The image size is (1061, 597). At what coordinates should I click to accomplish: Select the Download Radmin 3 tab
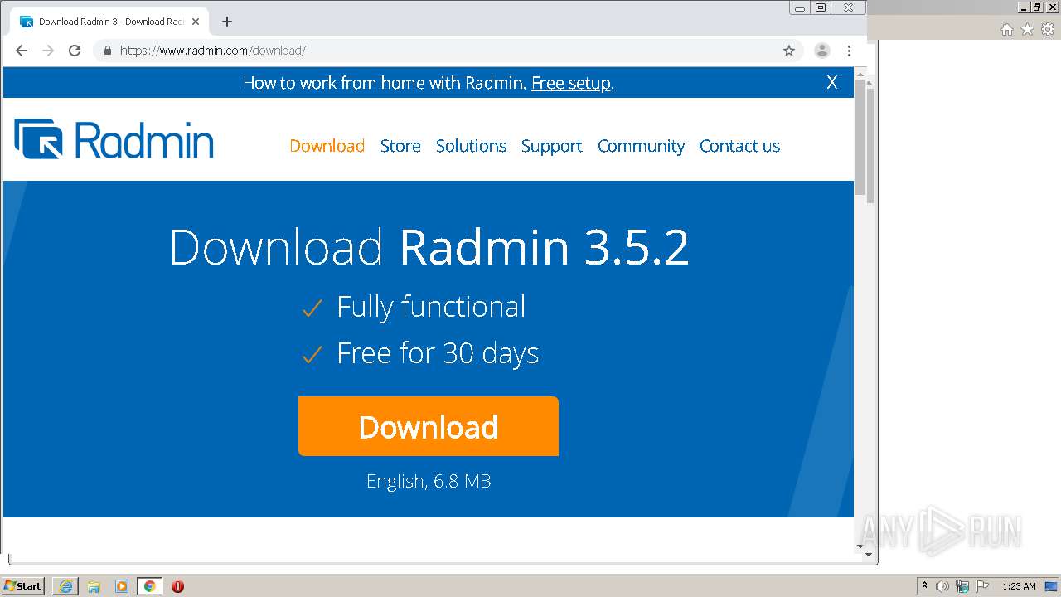pos(110,22)
